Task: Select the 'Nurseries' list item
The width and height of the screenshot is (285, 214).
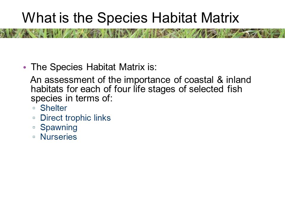Action: [x=58, y=137]
